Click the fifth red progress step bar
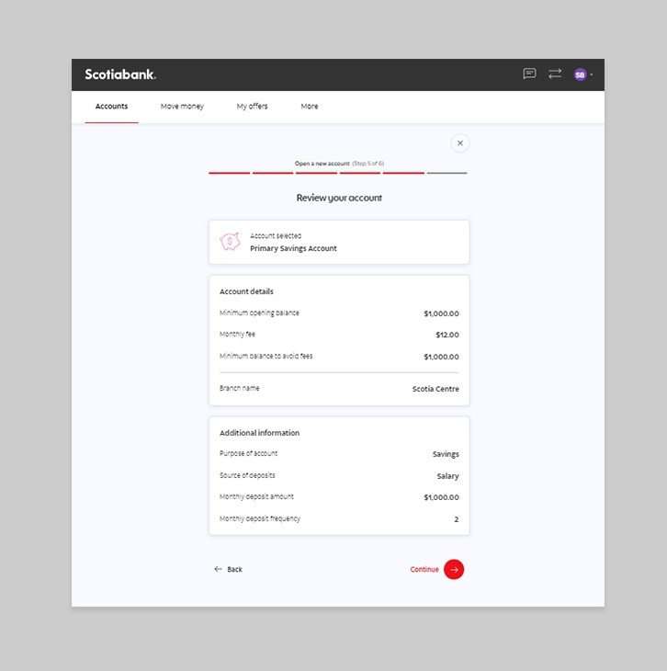Screen dimensions: 667x671 pyautogui.click(x=403, y=173)
